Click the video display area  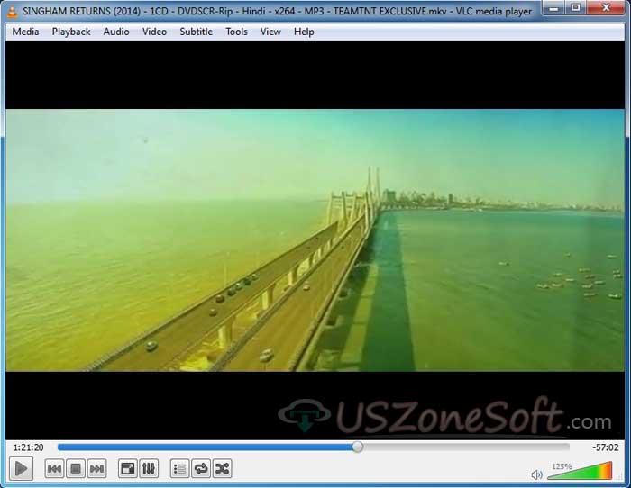(315, 240)
